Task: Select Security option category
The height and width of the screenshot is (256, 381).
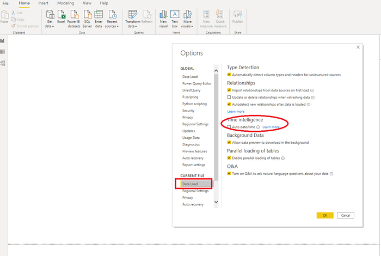Action: (188, 111)
